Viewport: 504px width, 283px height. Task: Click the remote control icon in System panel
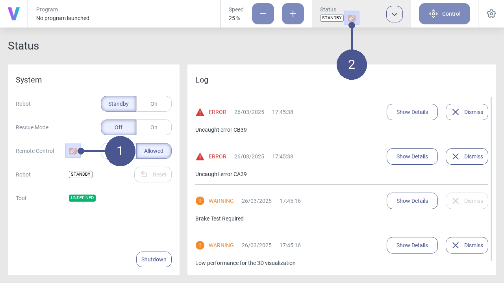pos(73,151)
